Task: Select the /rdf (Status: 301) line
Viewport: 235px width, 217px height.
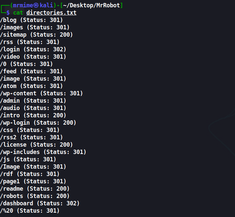Action: click(x=30, y=174)
